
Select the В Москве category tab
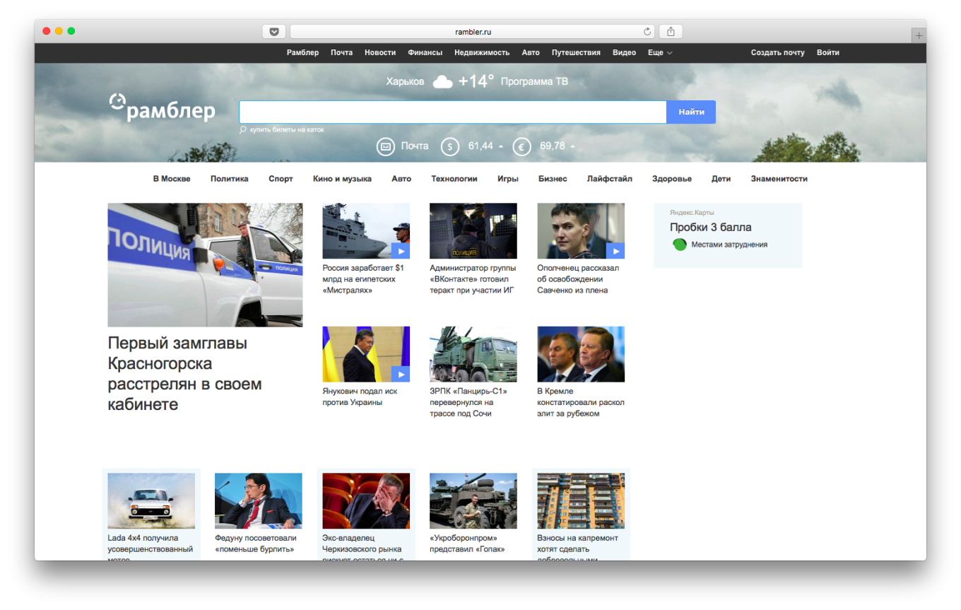[x=172, y=179]
